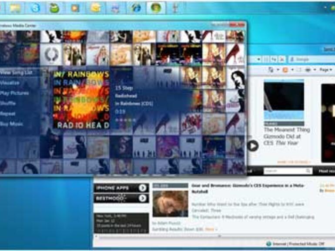The image size is (335, 251).
Task: Click the RSS feeds icon in IE toolbar
Action: pyautogui.click(x=285, y=70)
